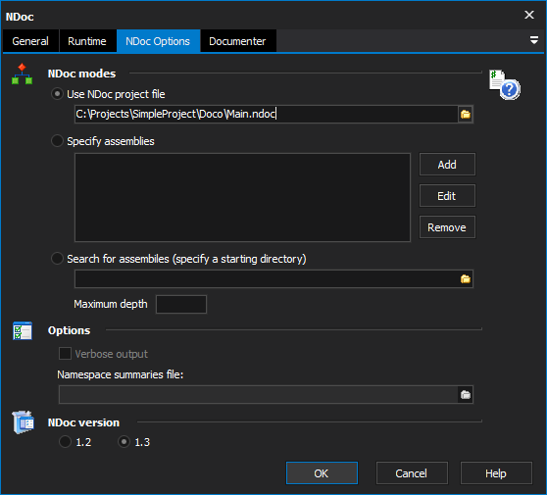
Task: Choose Search for assemblies radio option
Action: pos(57,259)
